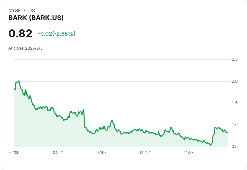This screenshot has height=170, width=247.
Task: Click the US market label
Action: (32, 11)
